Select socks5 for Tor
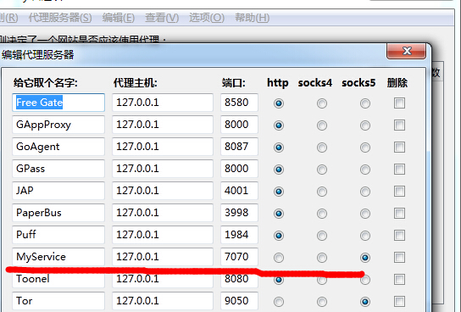The height and width of the screenshot is (312, 461). tap(365, 302)
